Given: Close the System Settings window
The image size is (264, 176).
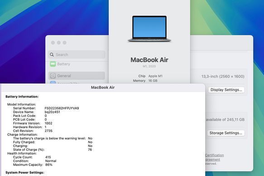Looking at the screenshot, I should pos(53,42).
